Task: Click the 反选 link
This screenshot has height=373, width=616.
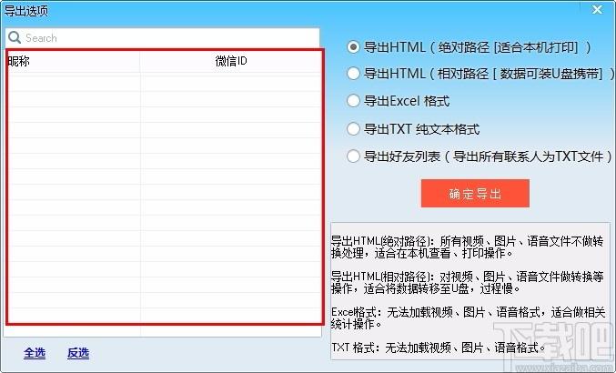Action: [x=77, y=353]
